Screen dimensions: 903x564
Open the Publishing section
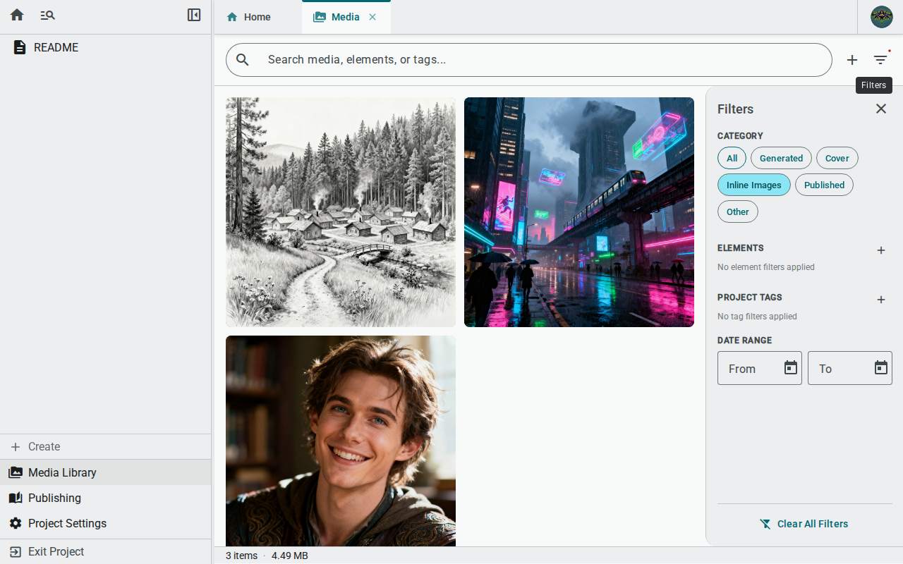pyautogui.click(x=106, y=498)
